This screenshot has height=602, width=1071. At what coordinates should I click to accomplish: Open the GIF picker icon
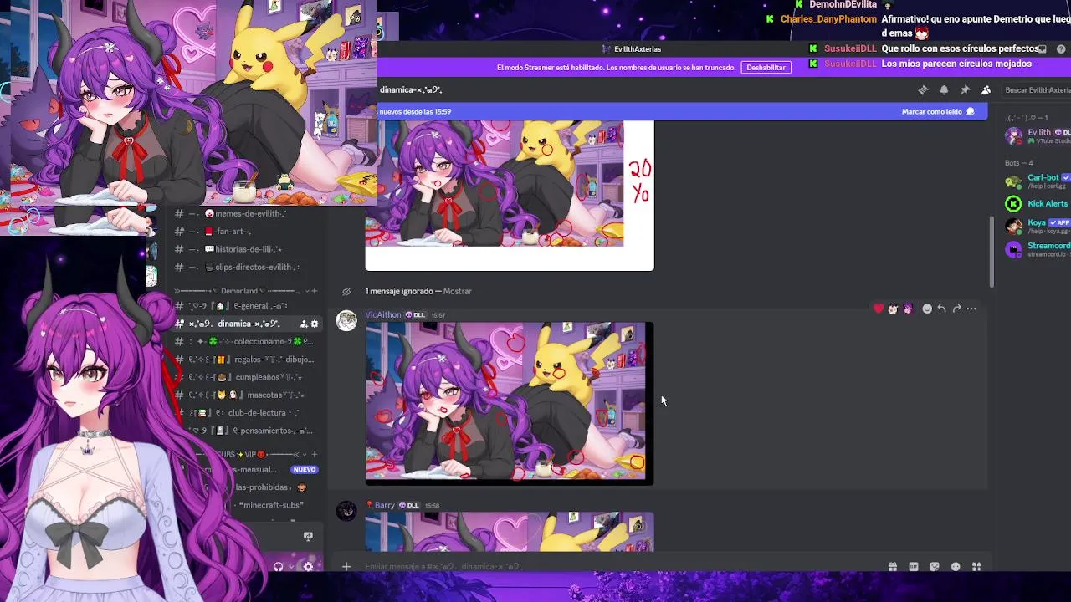pos(914,567)
